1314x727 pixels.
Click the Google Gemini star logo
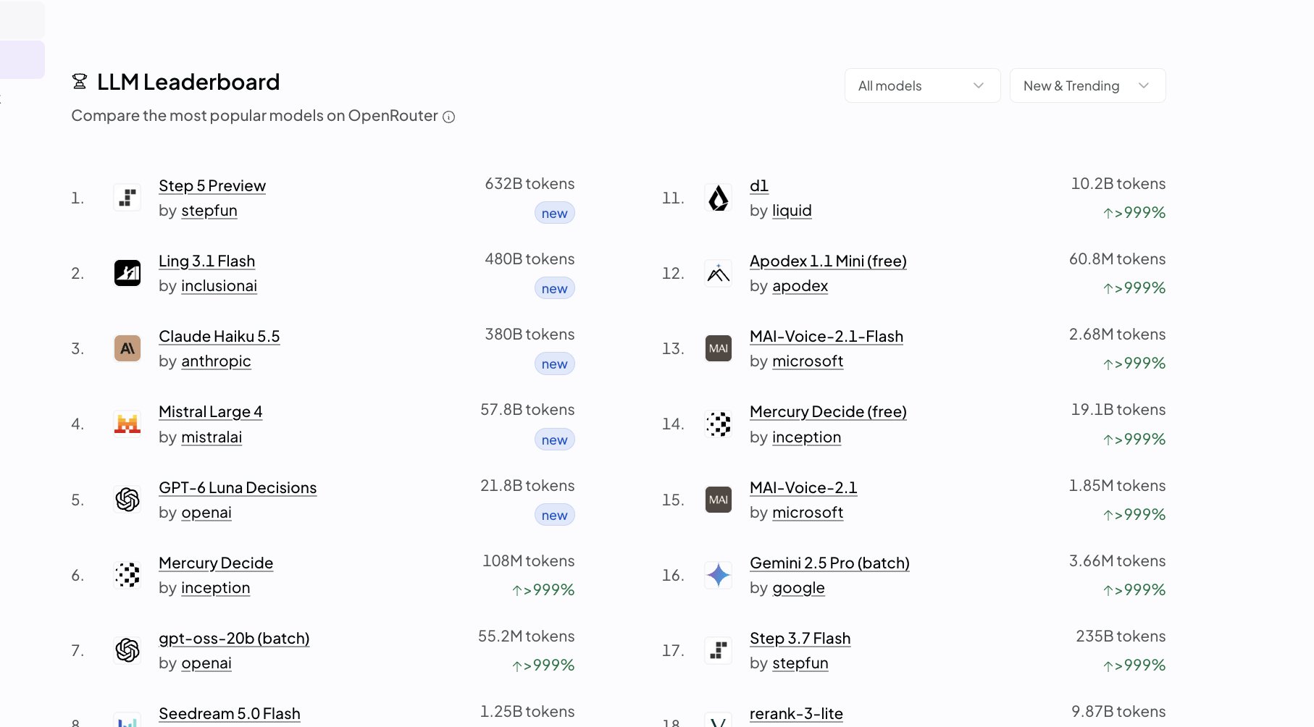[719, 575]
